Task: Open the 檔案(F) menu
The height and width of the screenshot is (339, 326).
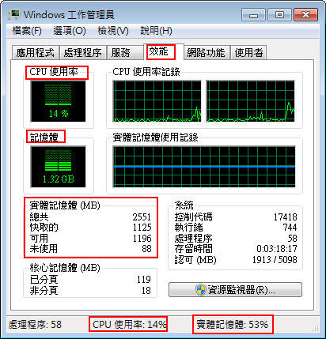Action: [x=27, y=31]
